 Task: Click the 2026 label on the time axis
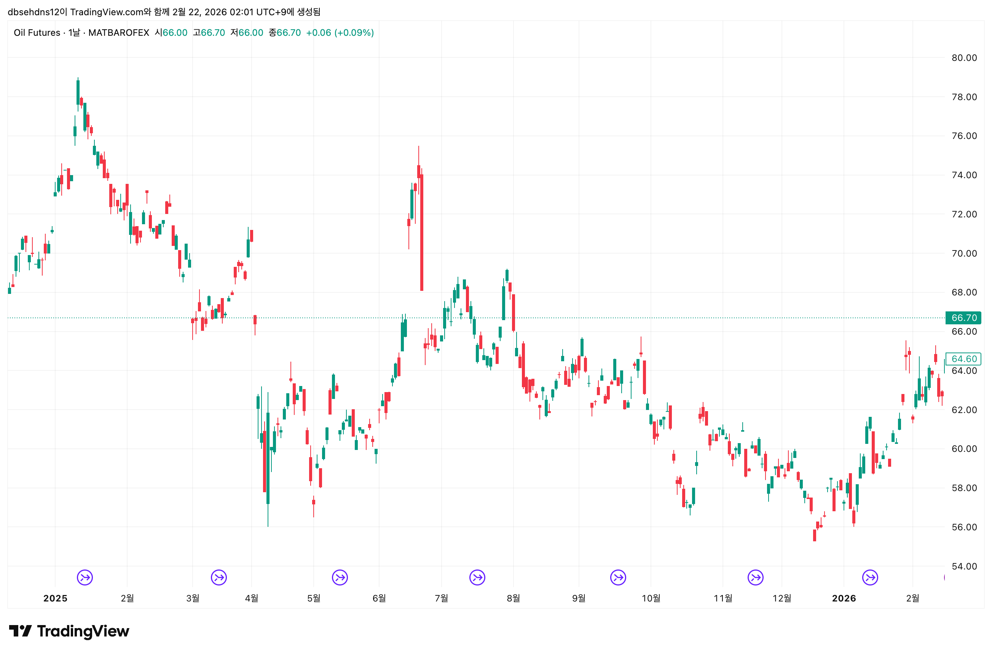pyautogui.click(x=844, y=598)
